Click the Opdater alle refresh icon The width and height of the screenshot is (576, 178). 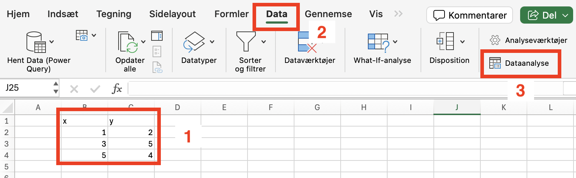(128, 42)
